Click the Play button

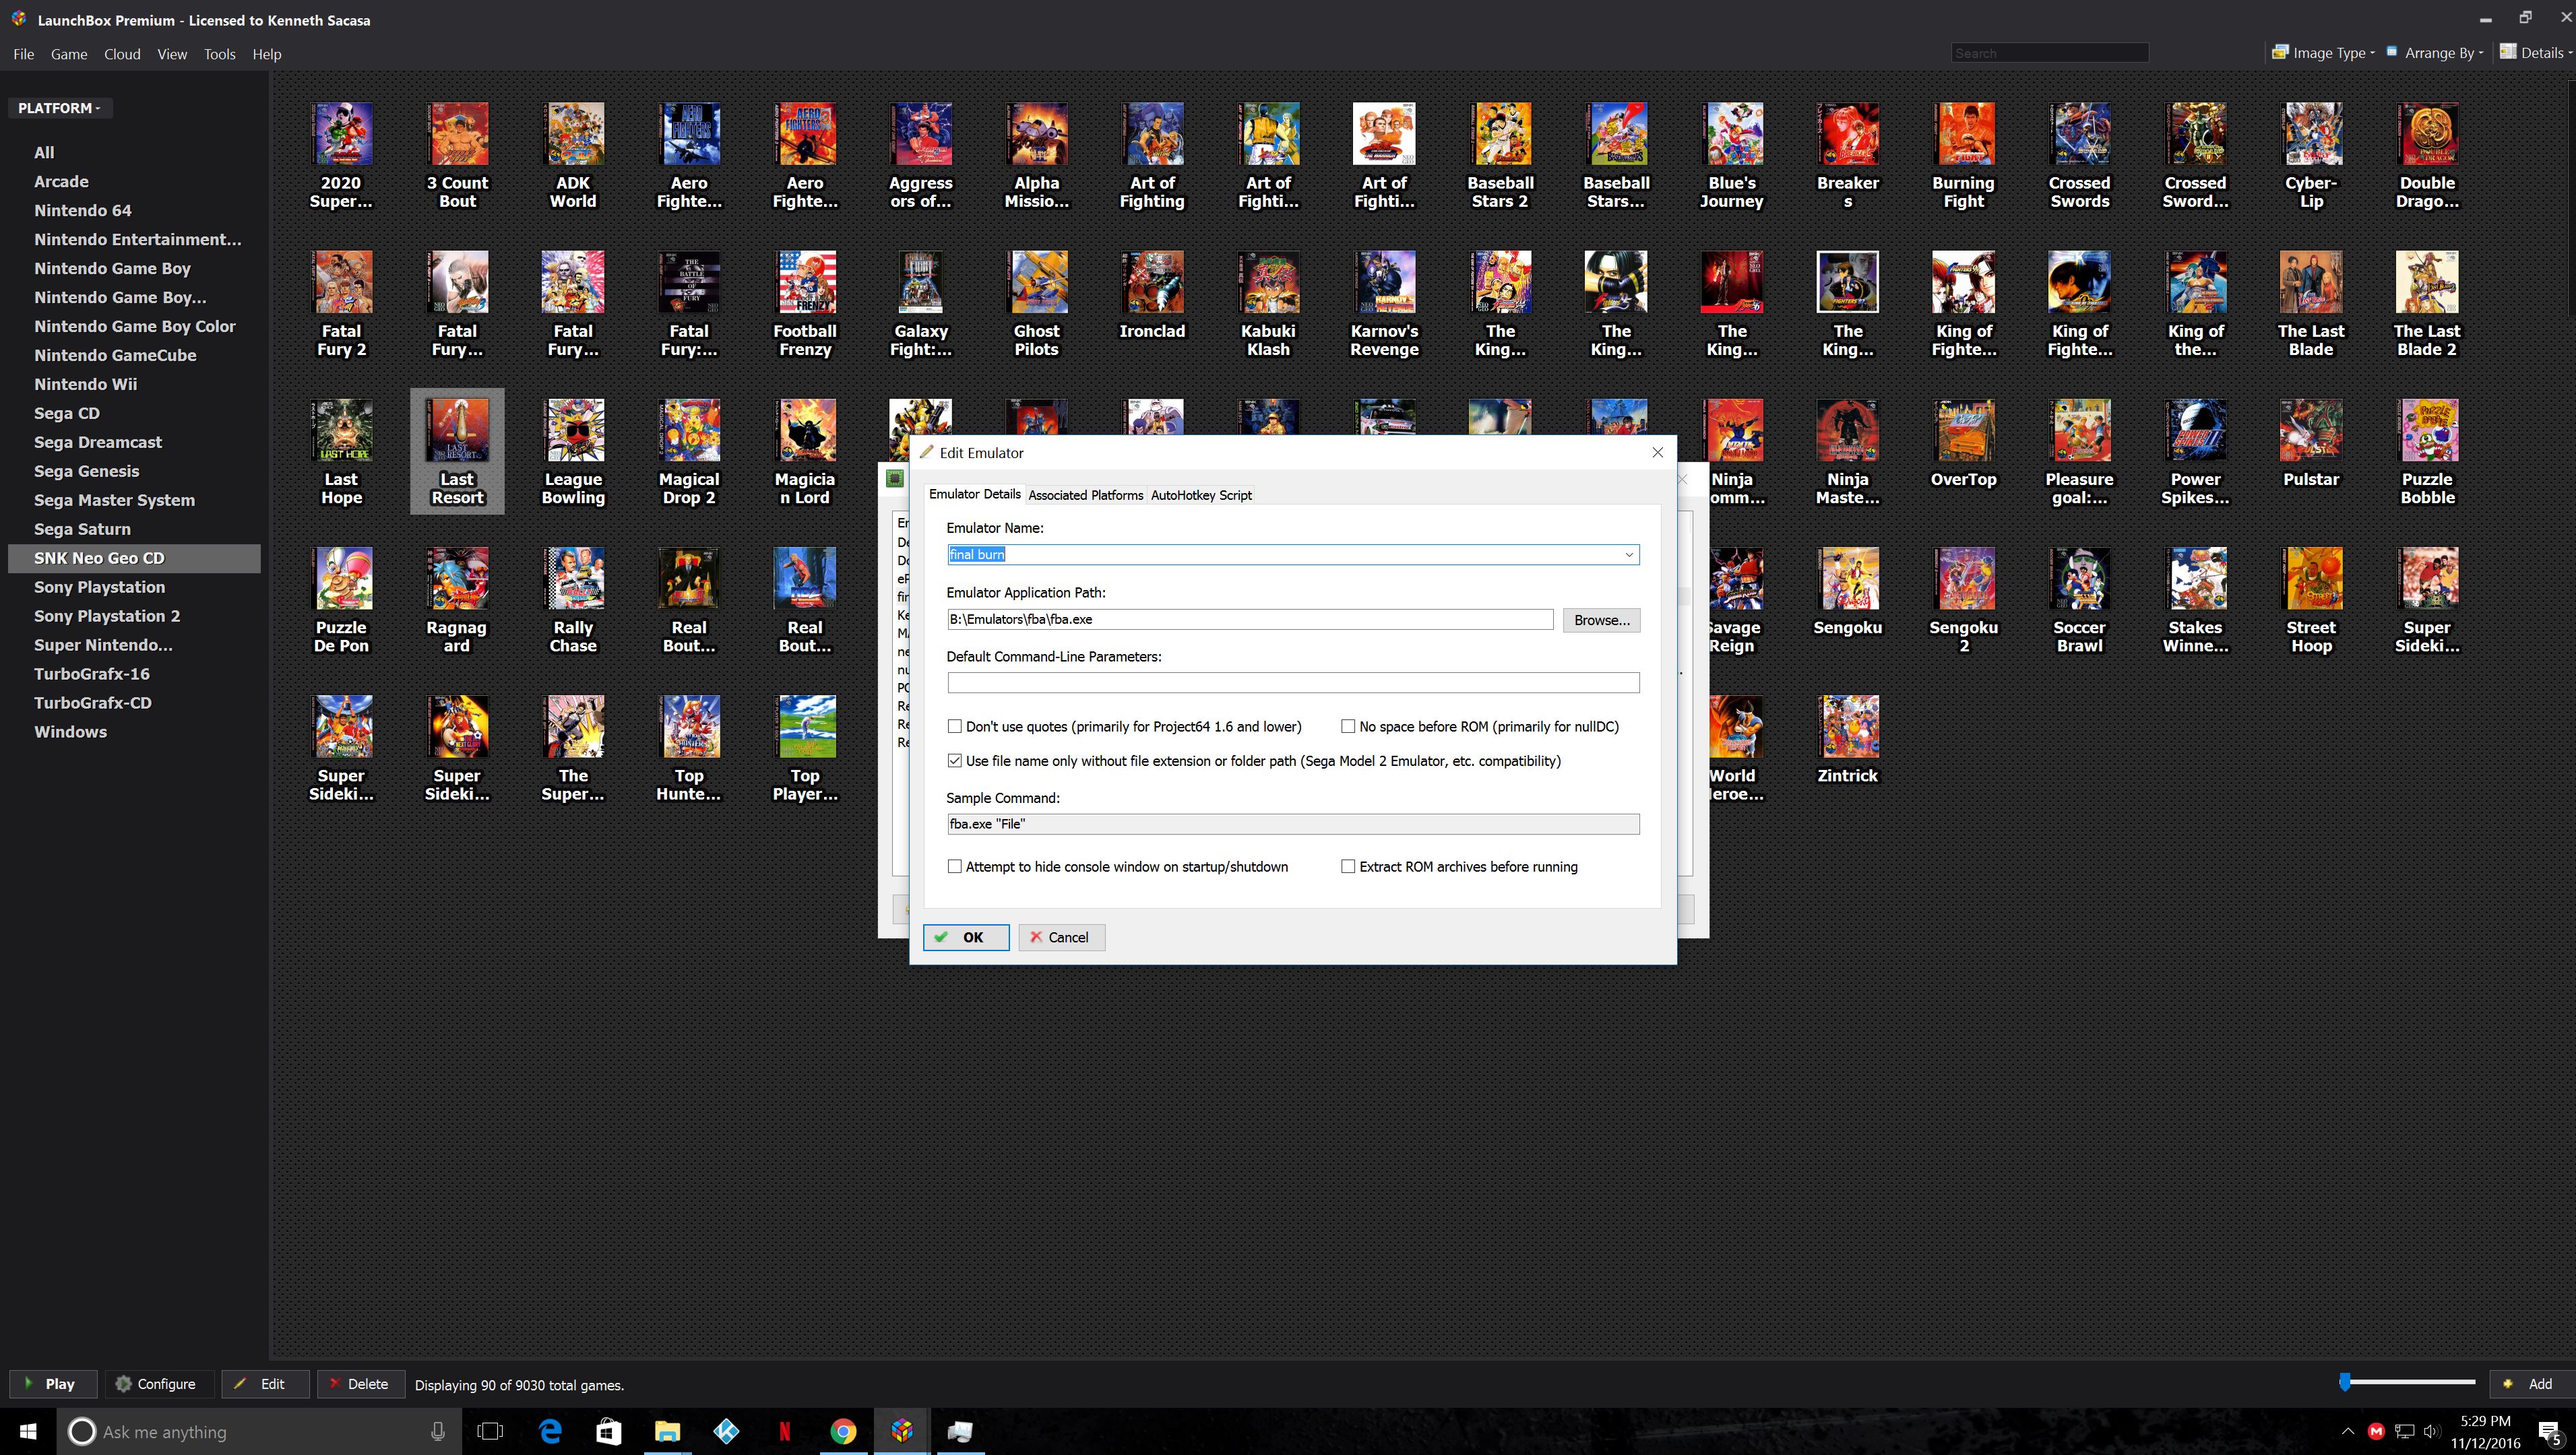pos(53,1384)
